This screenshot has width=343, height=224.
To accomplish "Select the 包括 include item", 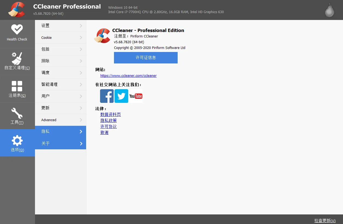I will point(60,49).
